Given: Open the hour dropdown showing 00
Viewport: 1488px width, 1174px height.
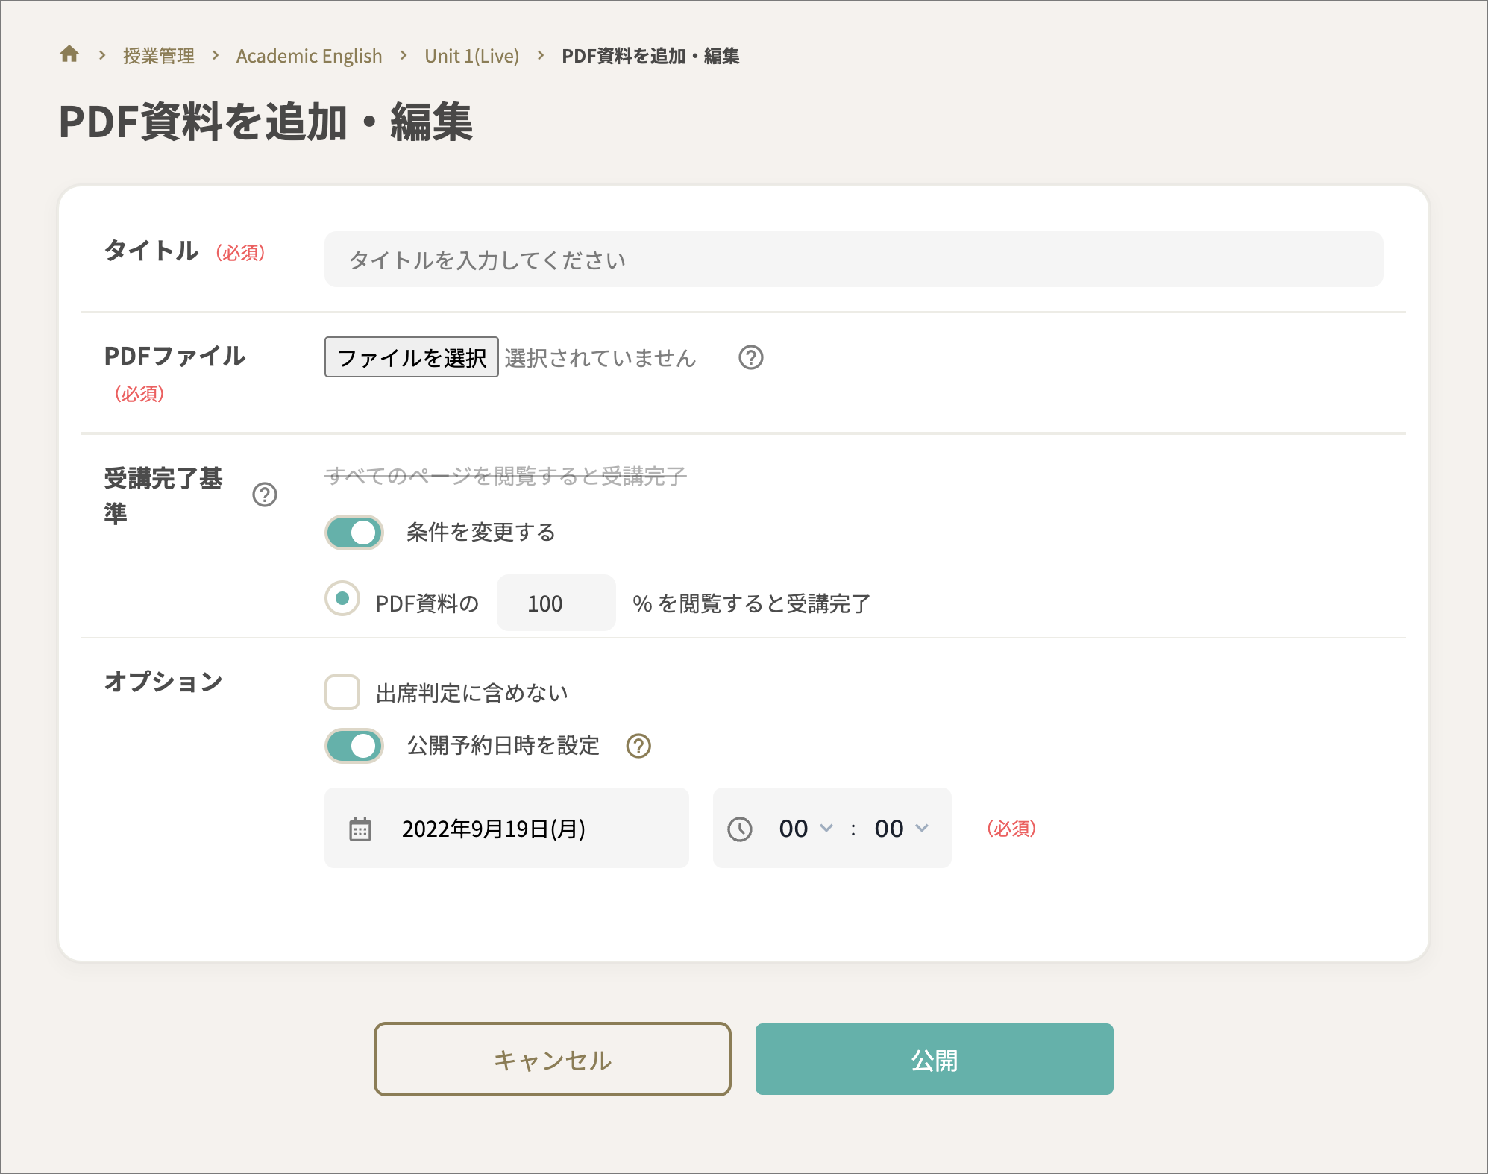Looking at the screenshot, I should [806, 829].
